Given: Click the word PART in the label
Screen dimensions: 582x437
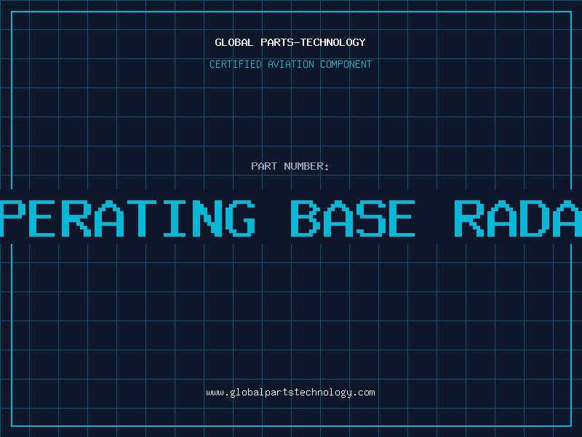Looking at the screenshot, I should tap(264, 166).
